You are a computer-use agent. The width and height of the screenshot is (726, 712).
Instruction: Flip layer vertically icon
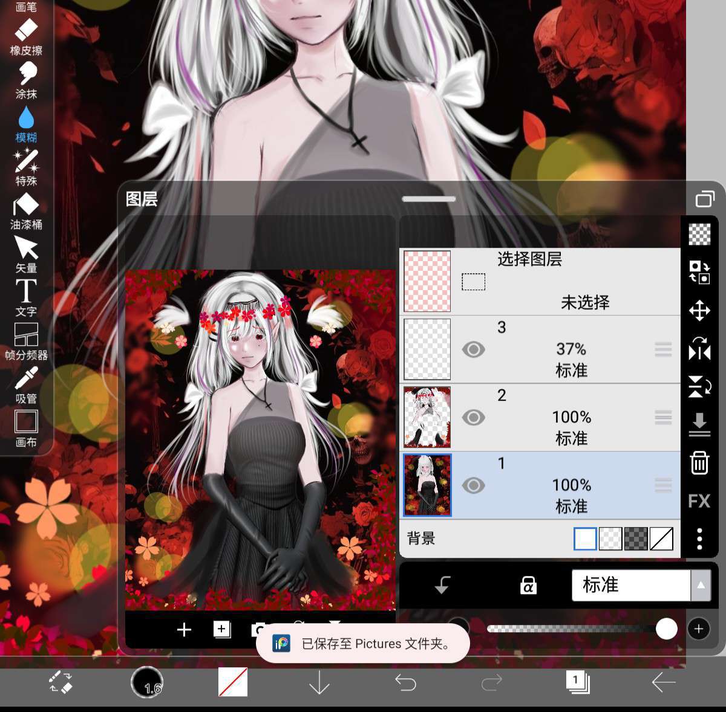tap(699, 387)
